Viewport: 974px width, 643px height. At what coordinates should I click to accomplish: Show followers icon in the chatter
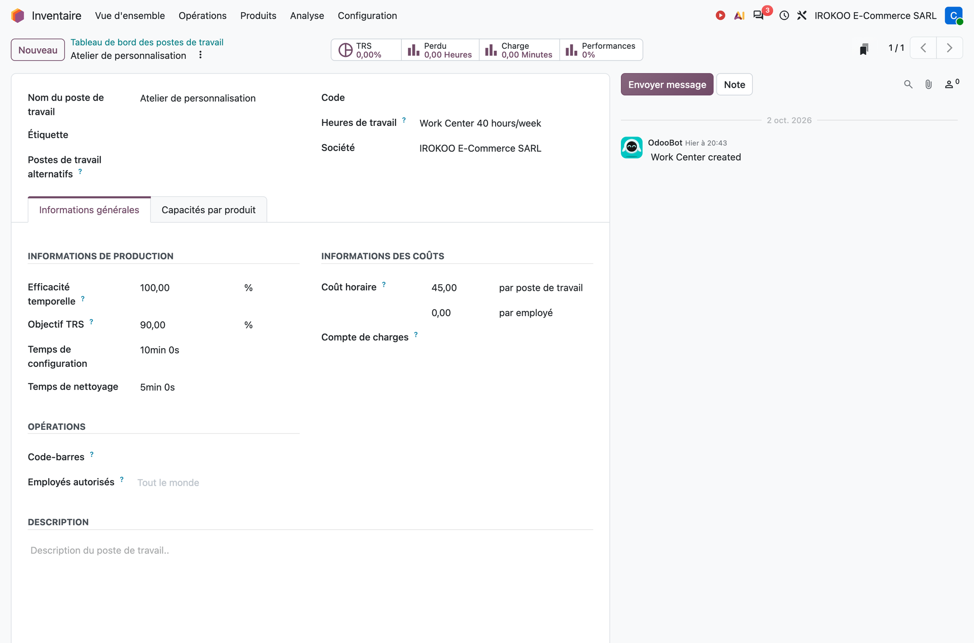coord(951,84)
